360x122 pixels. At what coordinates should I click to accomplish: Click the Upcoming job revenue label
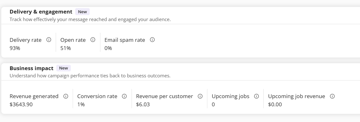(296, 96)
